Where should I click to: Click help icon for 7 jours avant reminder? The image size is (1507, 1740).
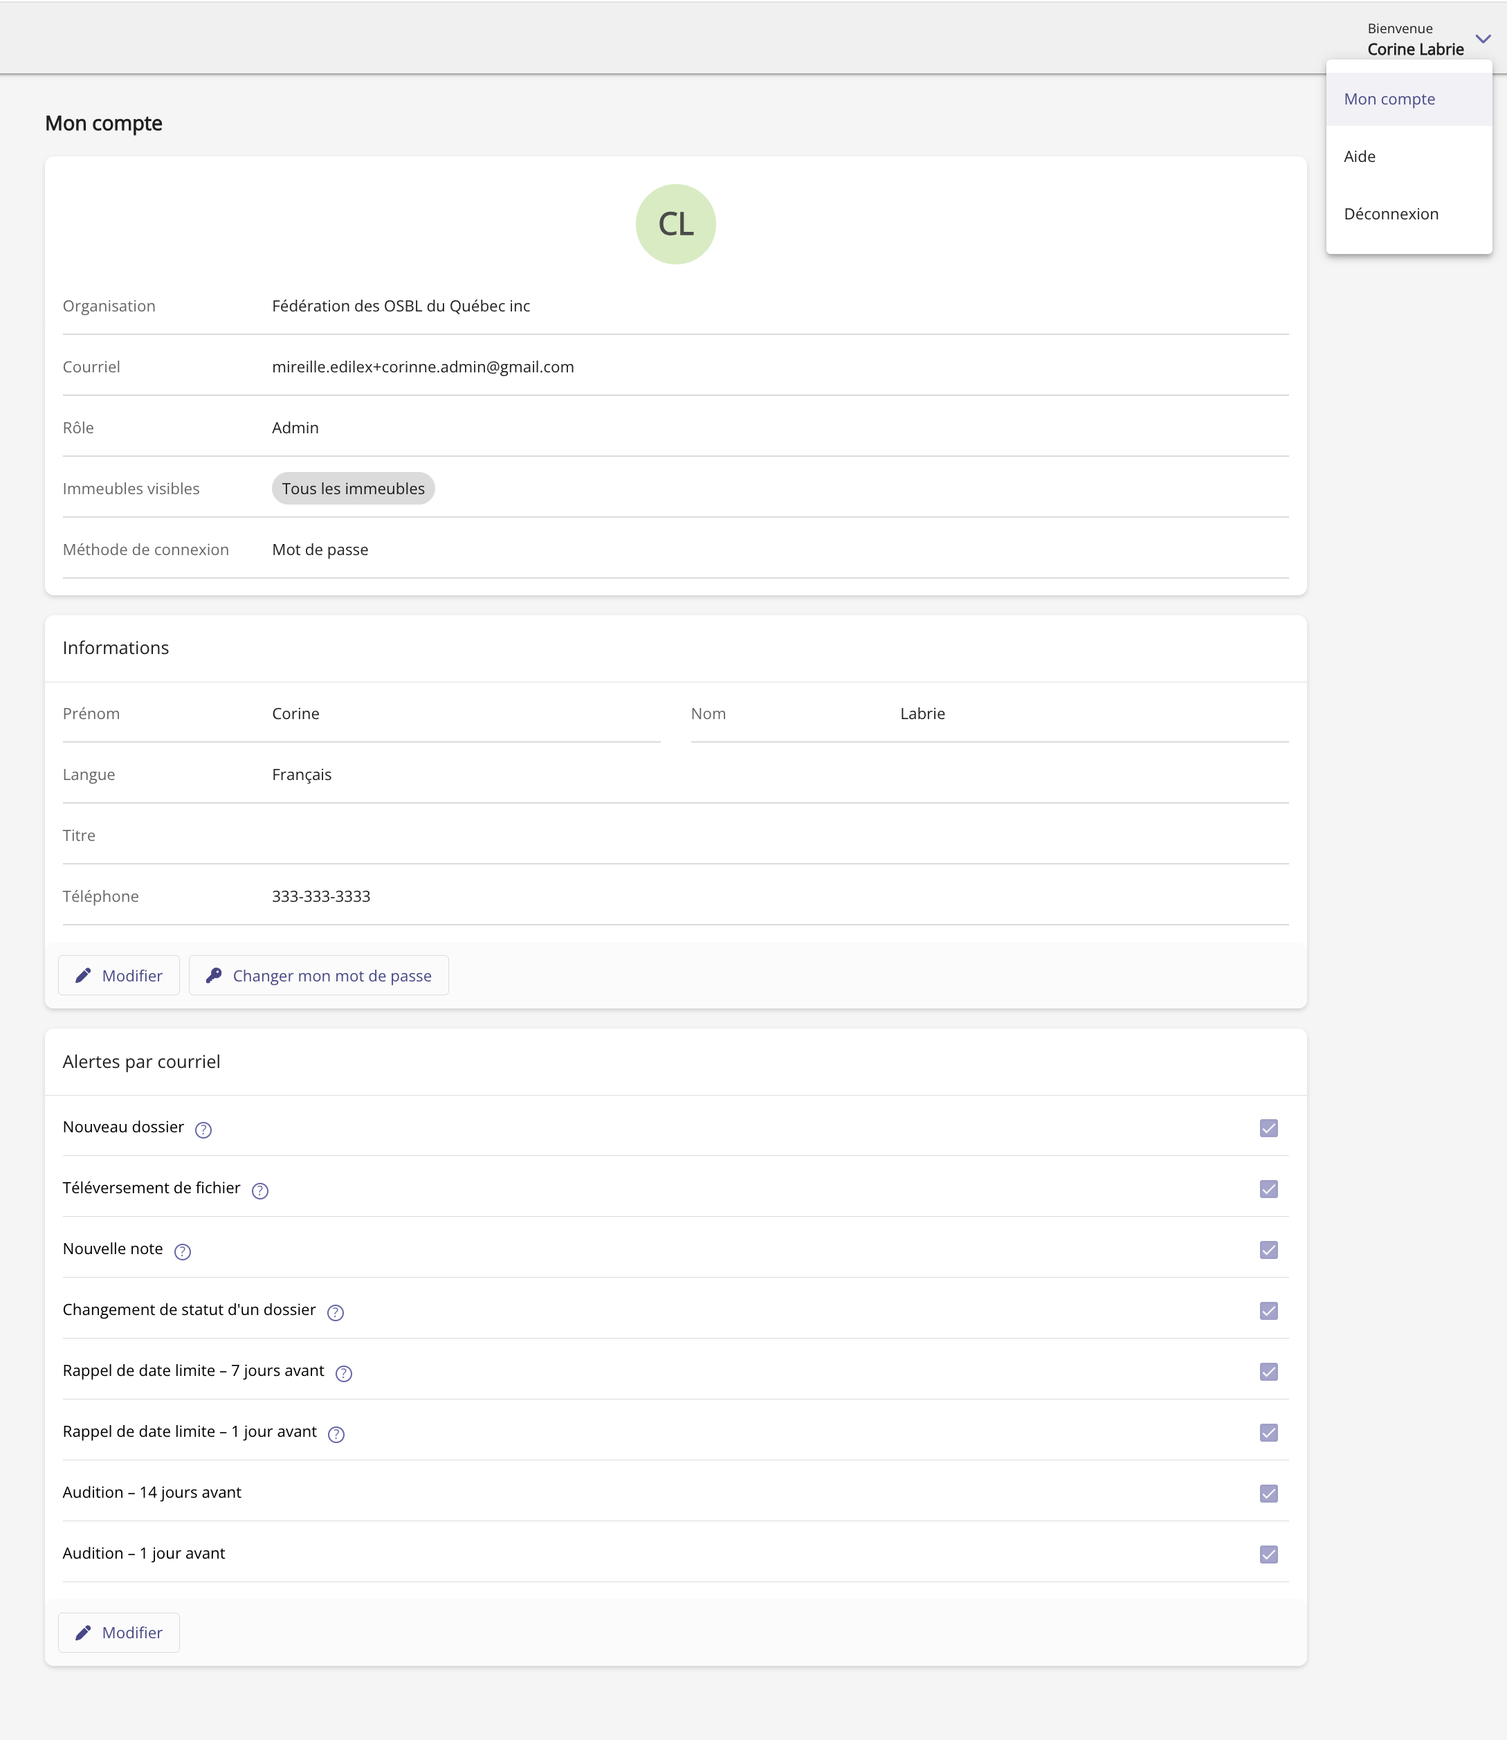click(x=344, y=1373)
